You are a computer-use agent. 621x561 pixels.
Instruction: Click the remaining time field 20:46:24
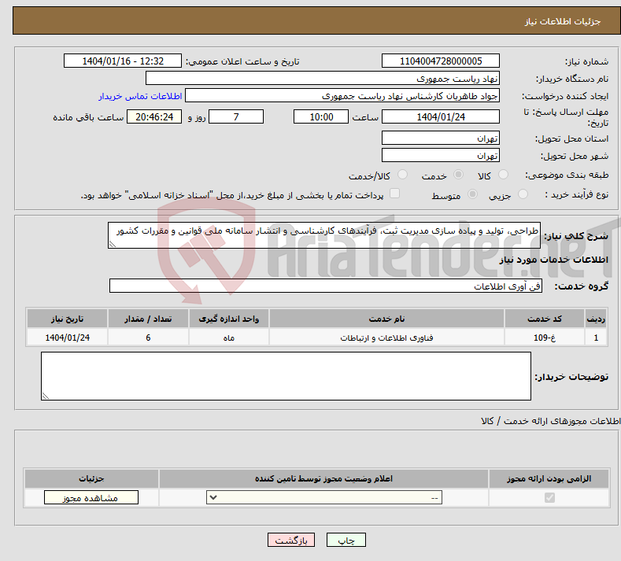154,116
